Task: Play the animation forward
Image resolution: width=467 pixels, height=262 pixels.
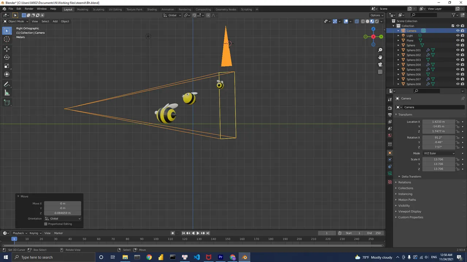Action: (x=198, y=233)
